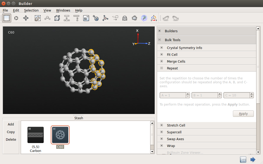The height and width of the screenshot is (164, 263).
Task: Open the File menu
Action: click(x=5, y=10)
